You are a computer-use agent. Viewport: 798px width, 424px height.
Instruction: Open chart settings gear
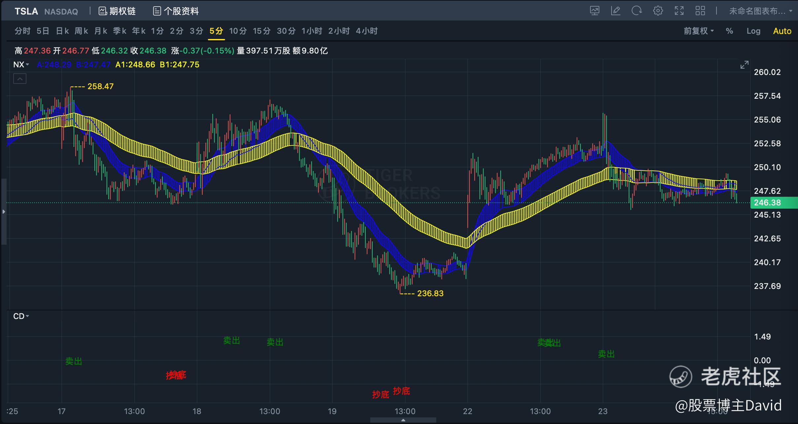click(x=658, y=11)
